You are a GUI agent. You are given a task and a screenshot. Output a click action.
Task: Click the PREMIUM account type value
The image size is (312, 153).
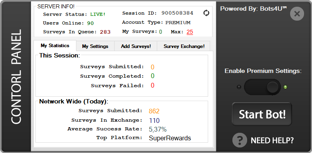coord(178,22)
